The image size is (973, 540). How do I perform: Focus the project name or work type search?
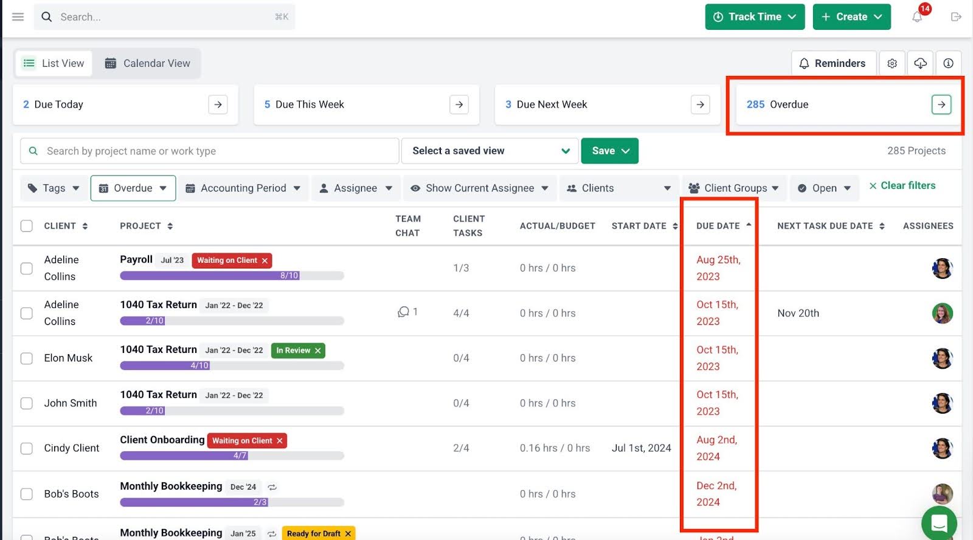(210, 151)
